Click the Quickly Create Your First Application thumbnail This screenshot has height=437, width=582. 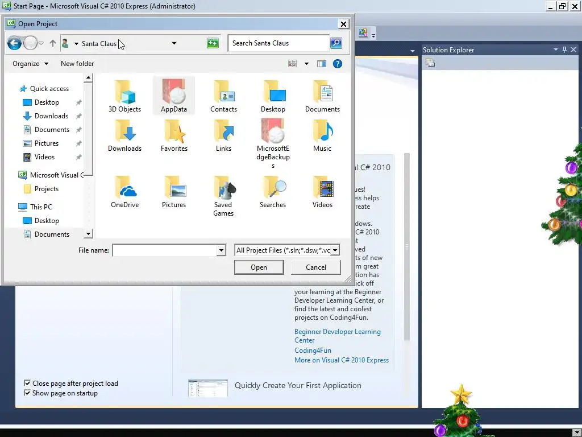point(208,388)
